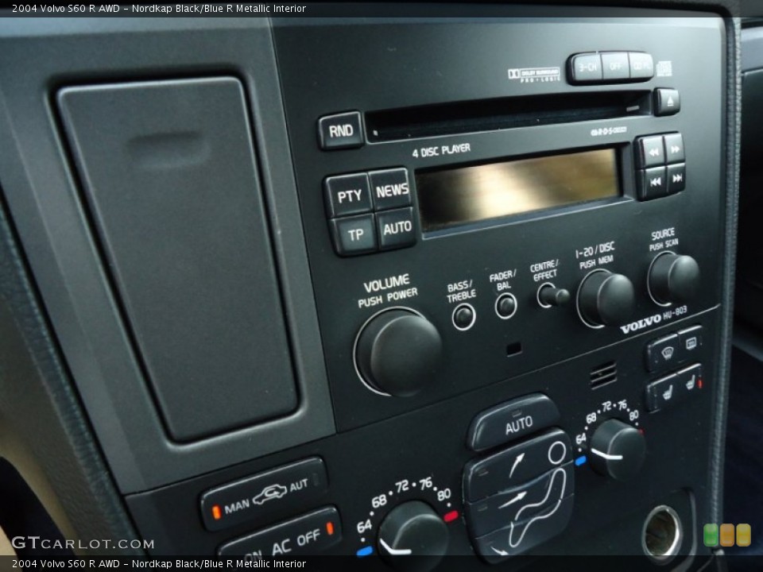Click the FADER/BAL knob
The width and height of the screenshot is (763, 572).
pyautogui.click(x=506, y=306)
